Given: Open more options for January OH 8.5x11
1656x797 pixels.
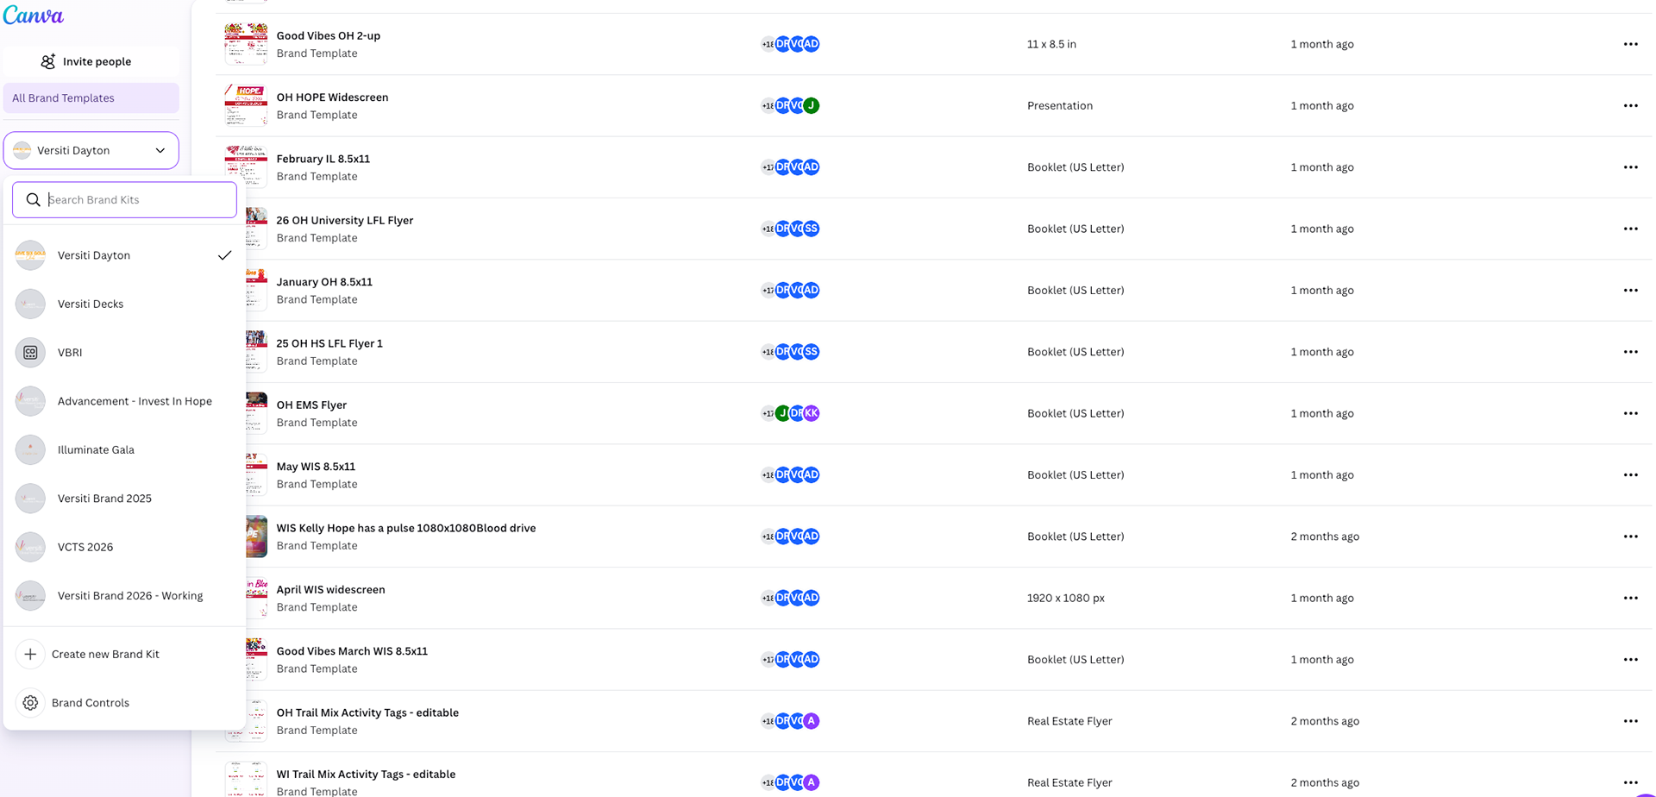Looking at the screenshot, I should [x=1630, y=290].
